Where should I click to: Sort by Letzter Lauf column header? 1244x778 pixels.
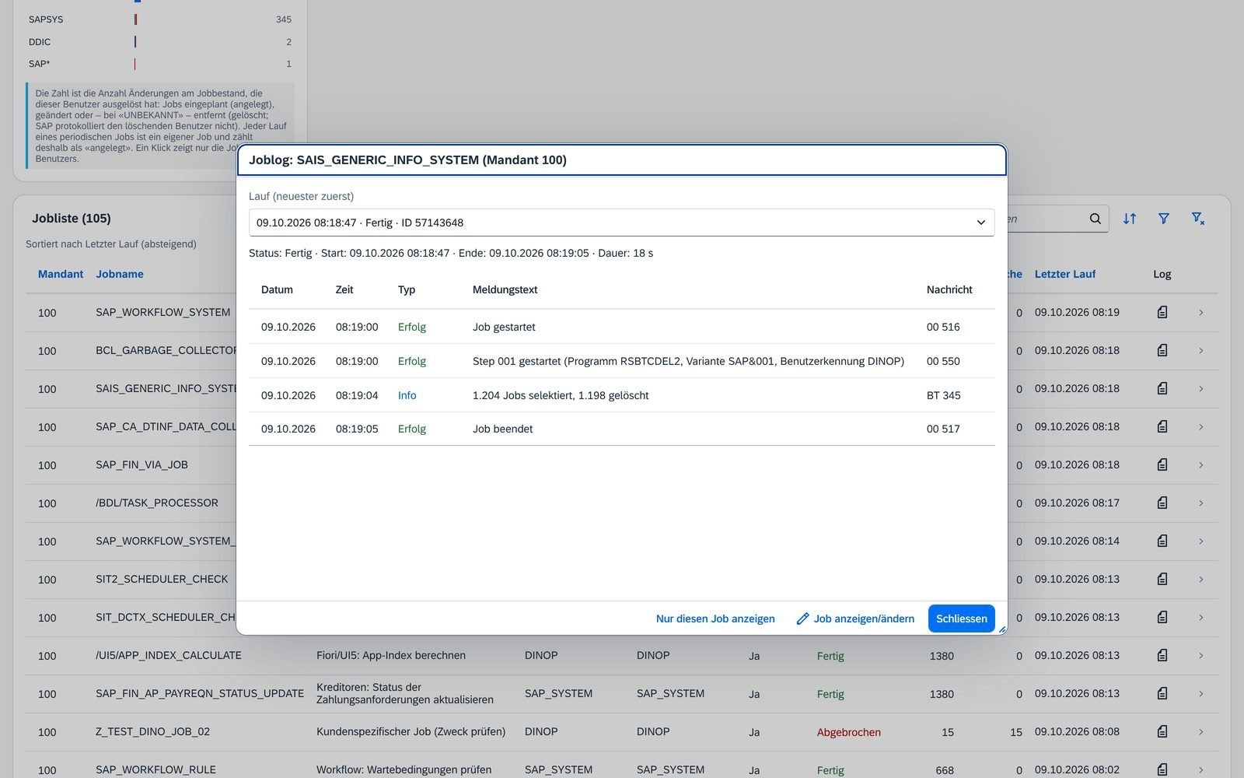pos(1065,274)
